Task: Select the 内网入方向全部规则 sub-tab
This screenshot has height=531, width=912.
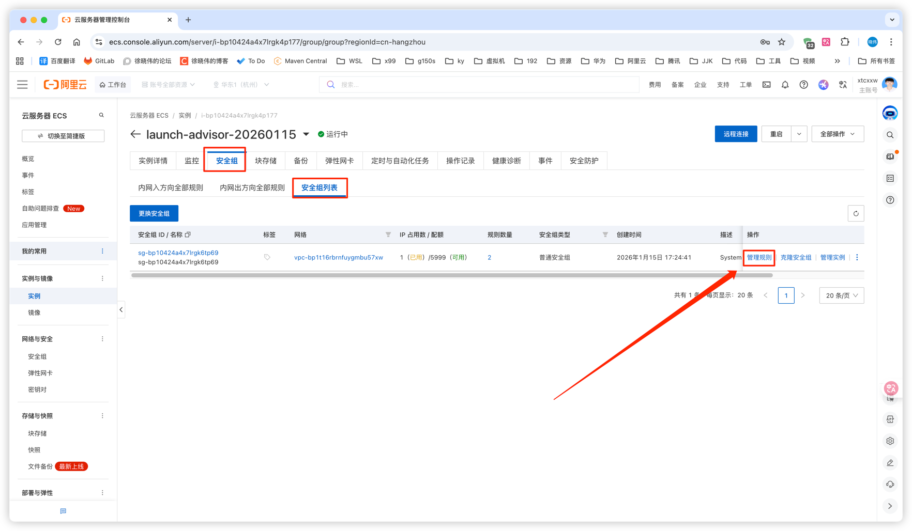Action: coord(171,188)
